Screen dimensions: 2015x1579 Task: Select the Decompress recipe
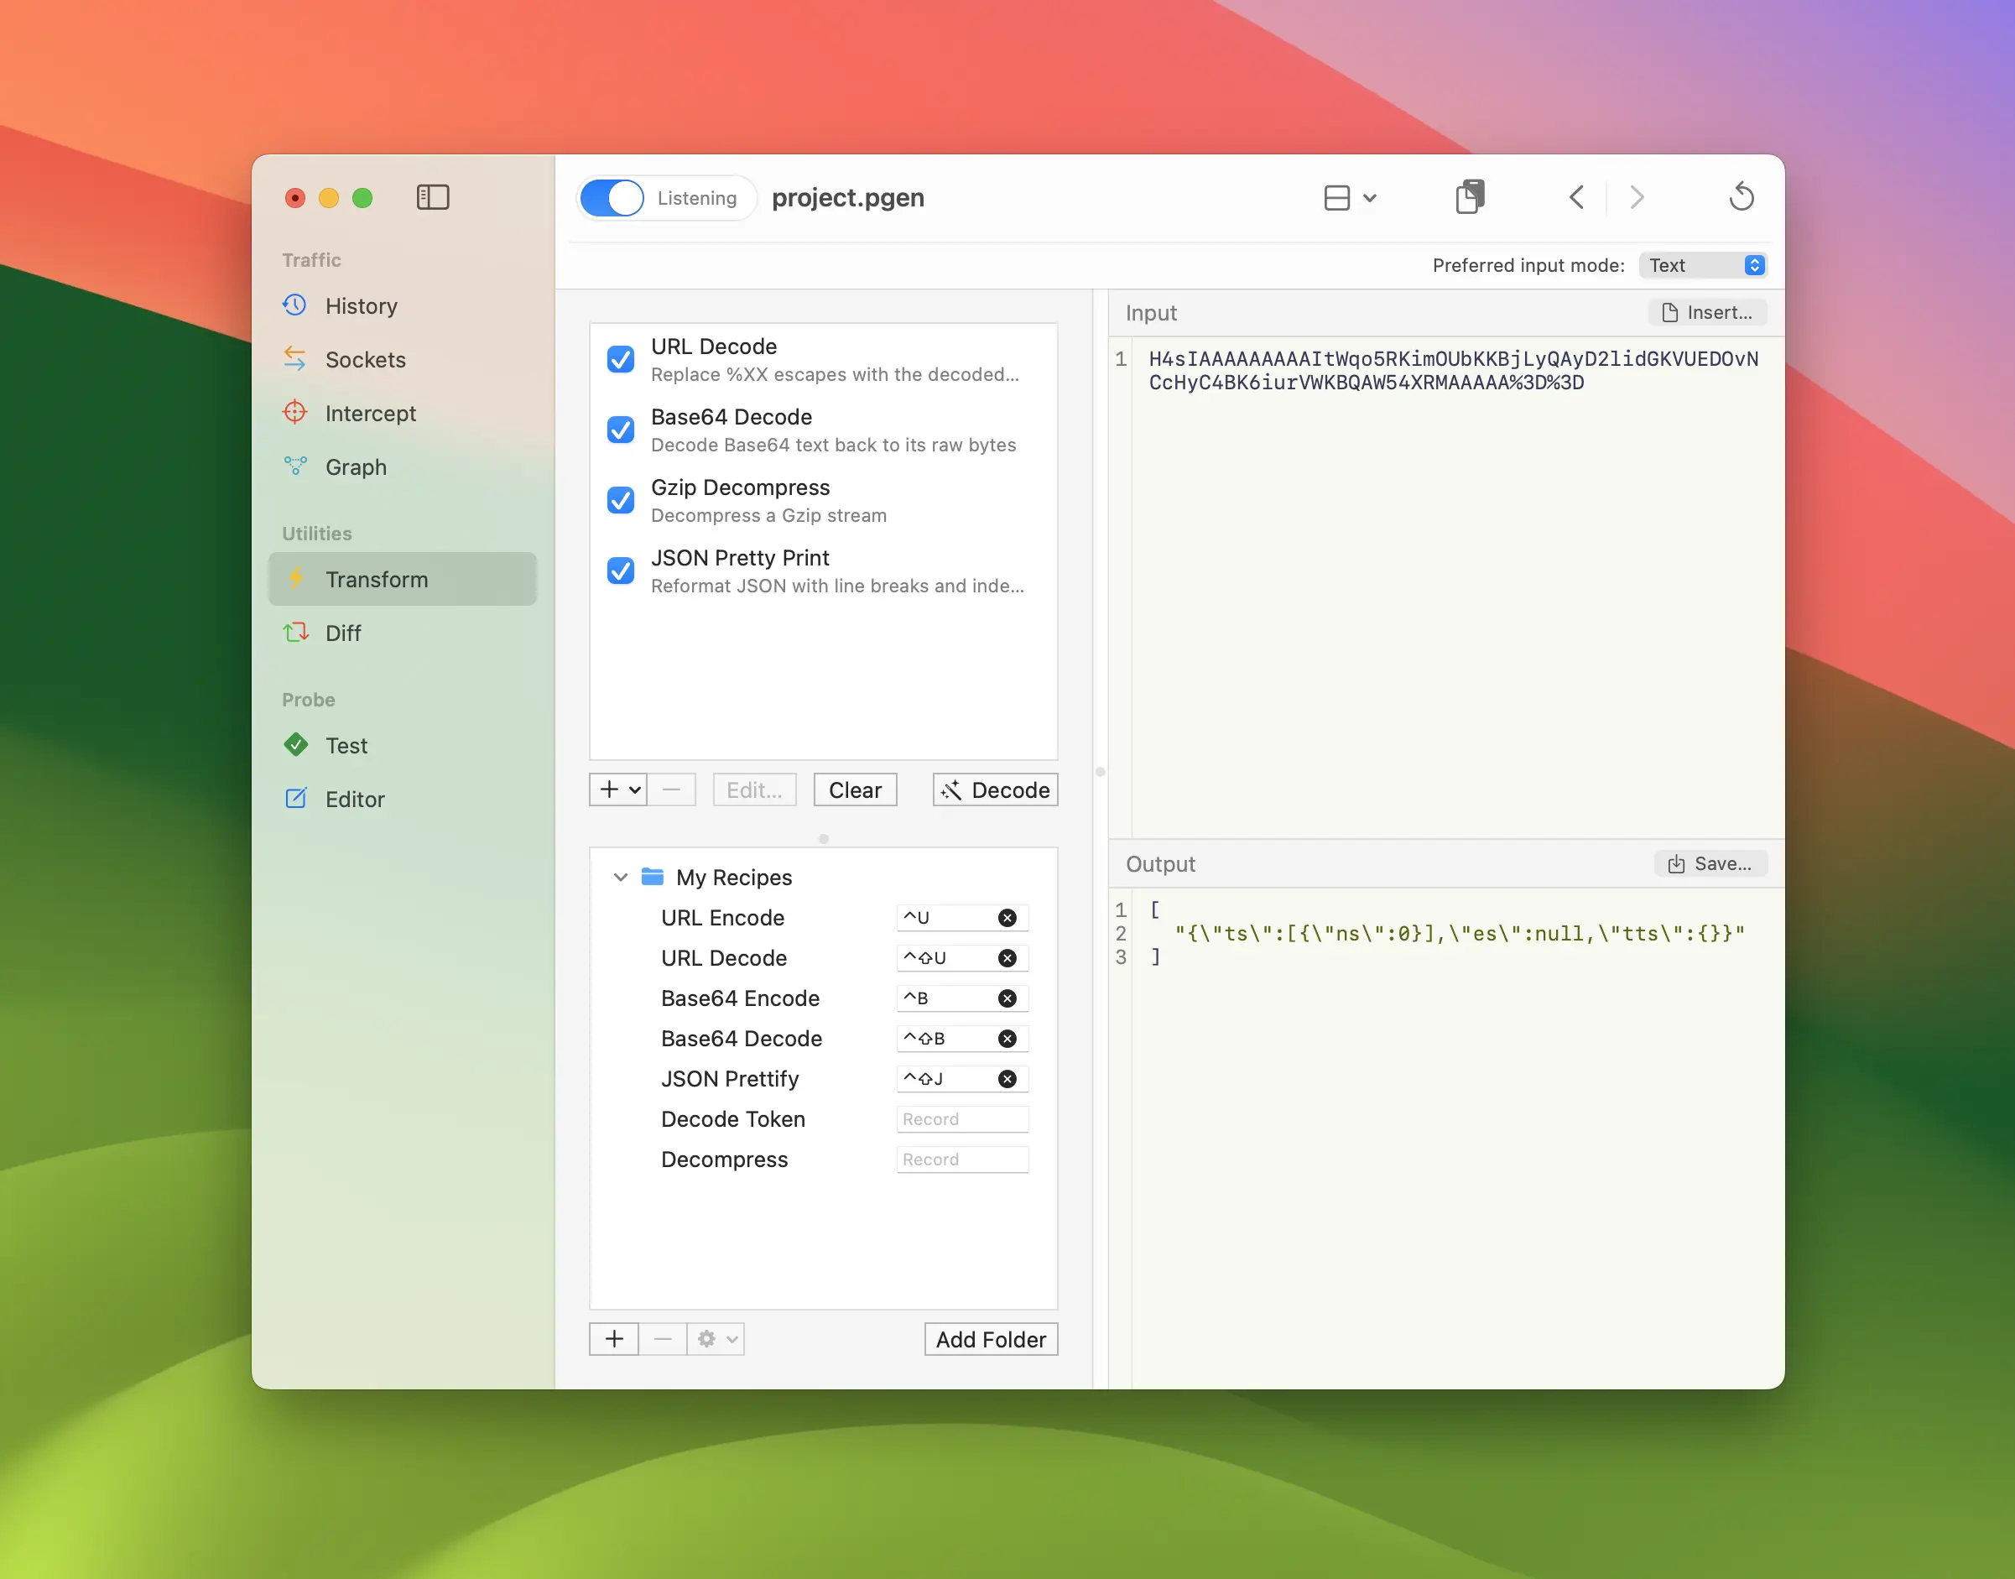[x=725, y=1159]
